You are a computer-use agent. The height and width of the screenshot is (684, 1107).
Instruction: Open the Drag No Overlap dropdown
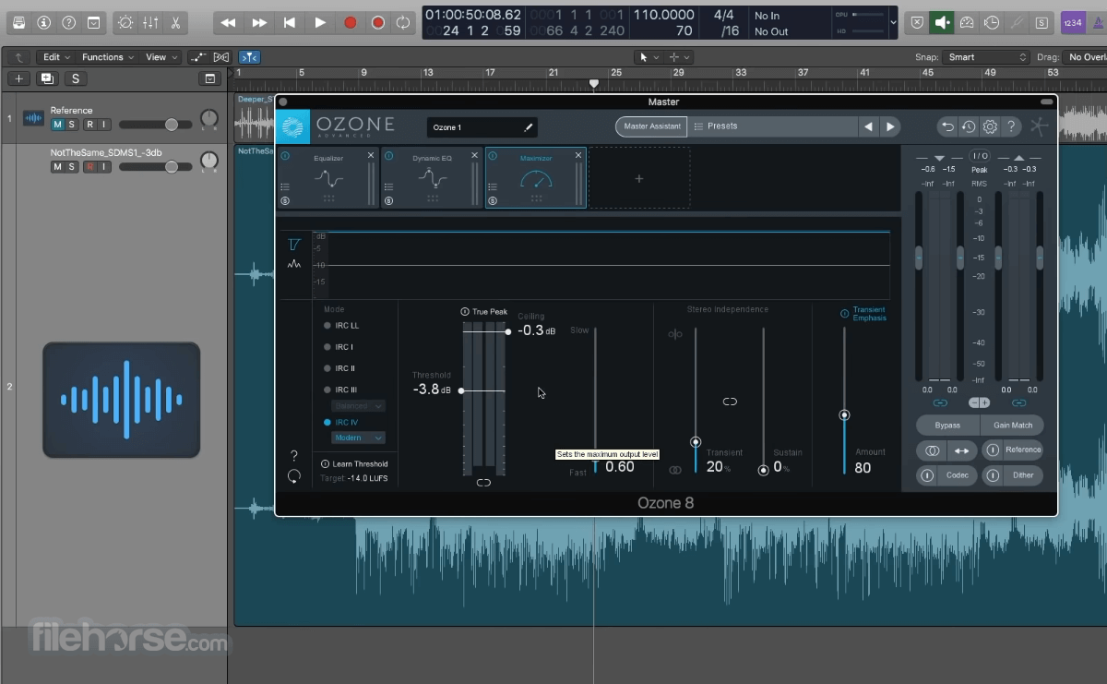pyautogui.click(x=1085, y=57)
